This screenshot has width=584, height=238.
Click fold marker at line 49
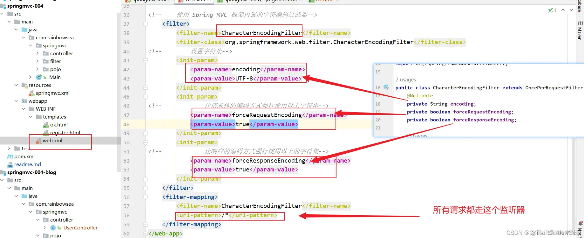(145, 133)
